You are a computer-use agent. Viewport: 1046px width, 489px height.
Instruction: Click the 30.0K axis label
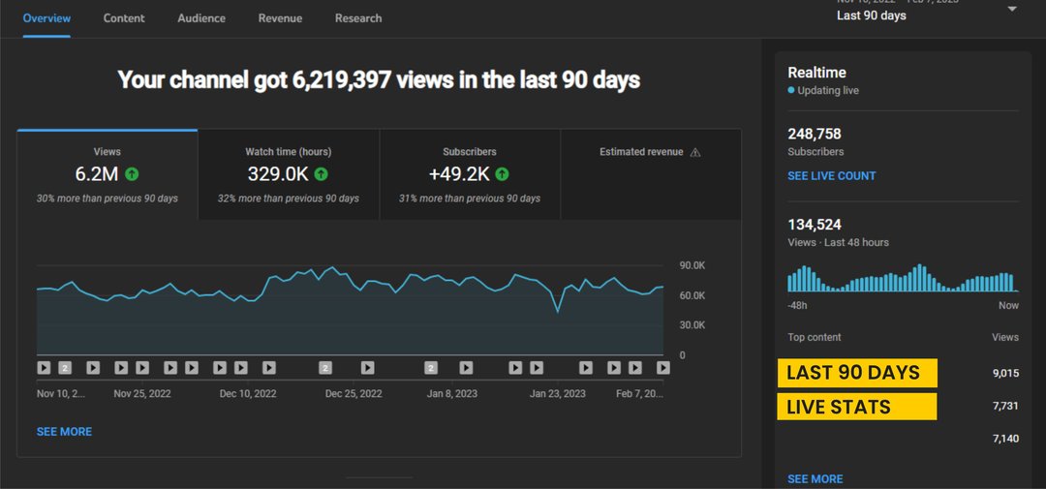point(692,325)
